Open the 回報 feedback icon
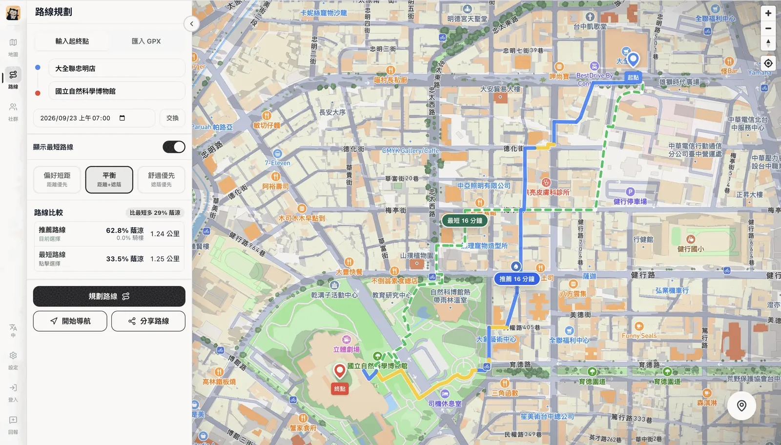781x445 pixels. (x=13, y=425)
